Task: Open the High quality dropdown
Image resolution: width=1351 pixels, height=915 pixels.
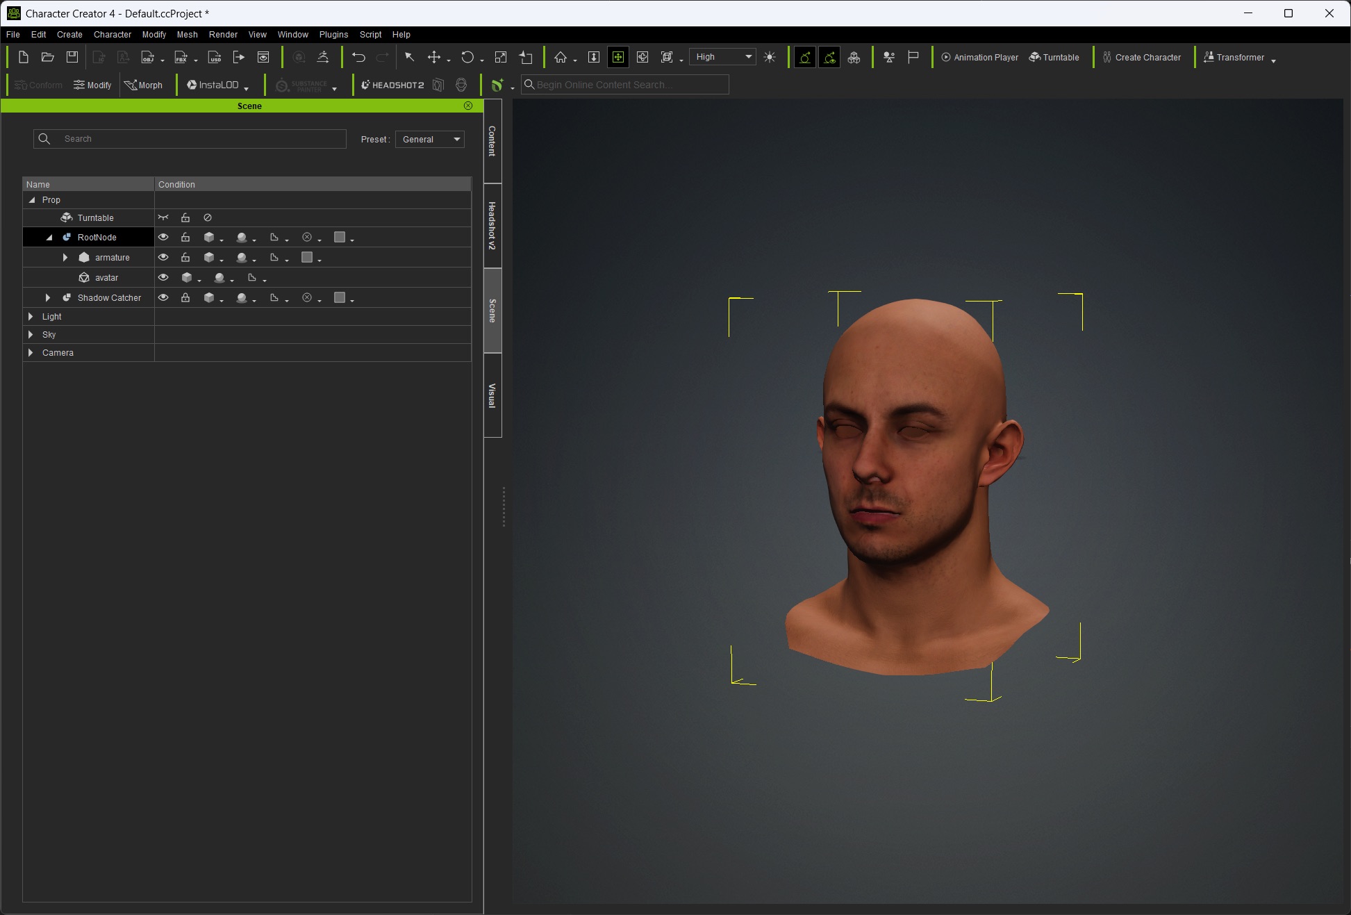Action: coord(722,57)
